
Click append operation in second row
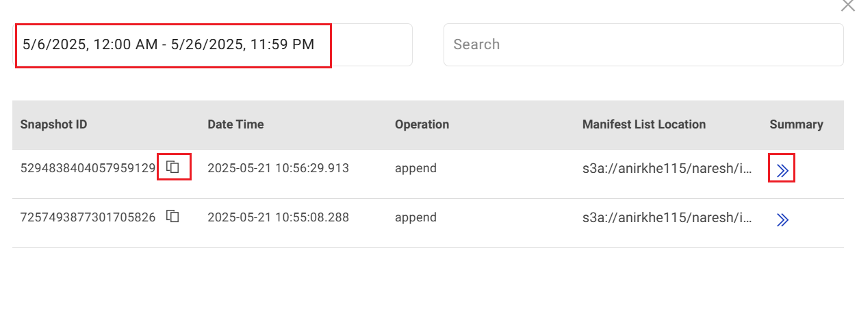(x=415, y=218)
